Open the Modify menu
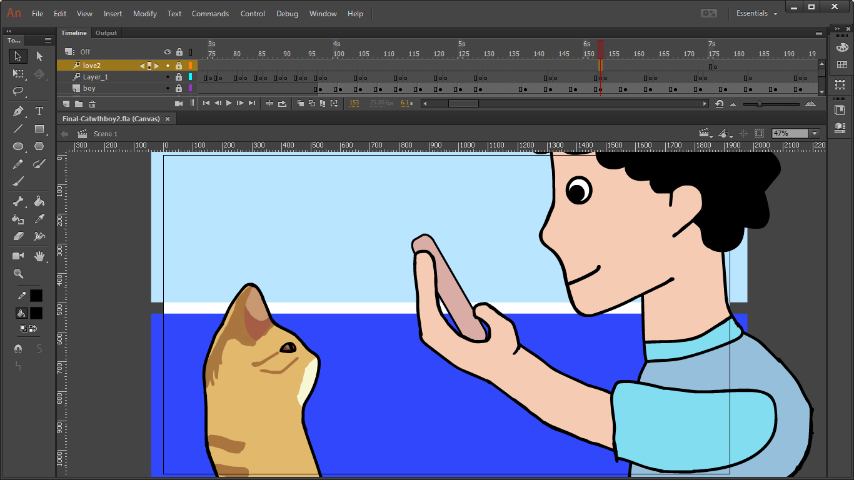The width and height of the screenshot is (854, 480). click(x=145, y=14)
